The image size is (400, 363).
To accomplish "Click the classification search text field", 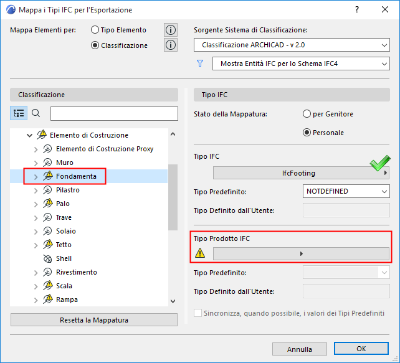I will point(114,113).
